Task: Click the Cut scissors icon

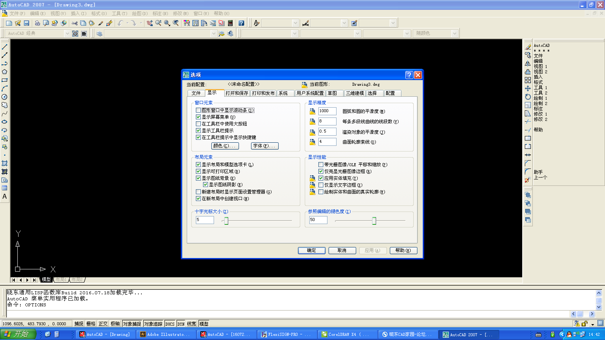Action: 74,23
